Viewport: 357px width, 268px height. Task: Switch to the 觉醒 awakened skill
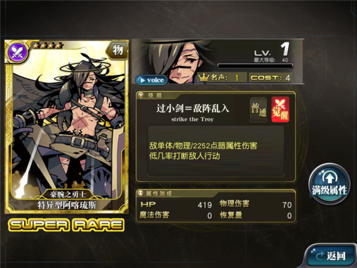tap(280, 110)
